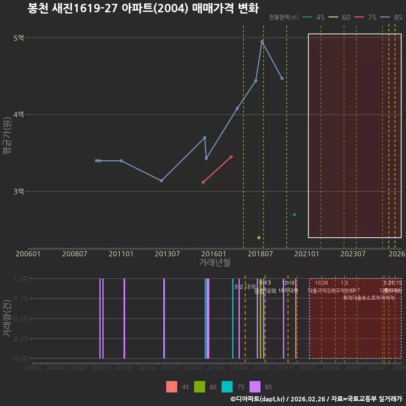Click the upper red 75㎡ data point
This screenshot has height=406, width=406.
pos(231,157)
